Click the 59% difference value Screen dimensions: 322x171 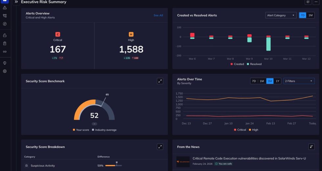coord(100,166)
